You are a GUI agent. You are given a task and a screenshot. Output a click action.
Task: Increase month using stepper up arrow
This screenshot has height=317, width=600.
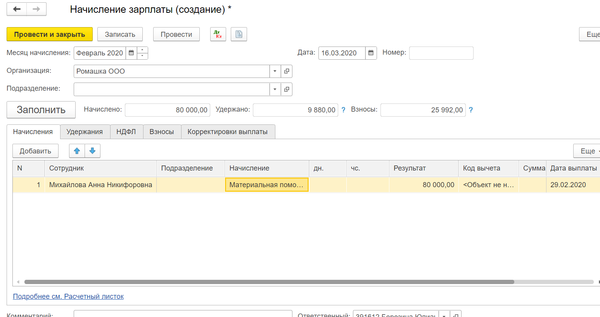click(142, 50)
